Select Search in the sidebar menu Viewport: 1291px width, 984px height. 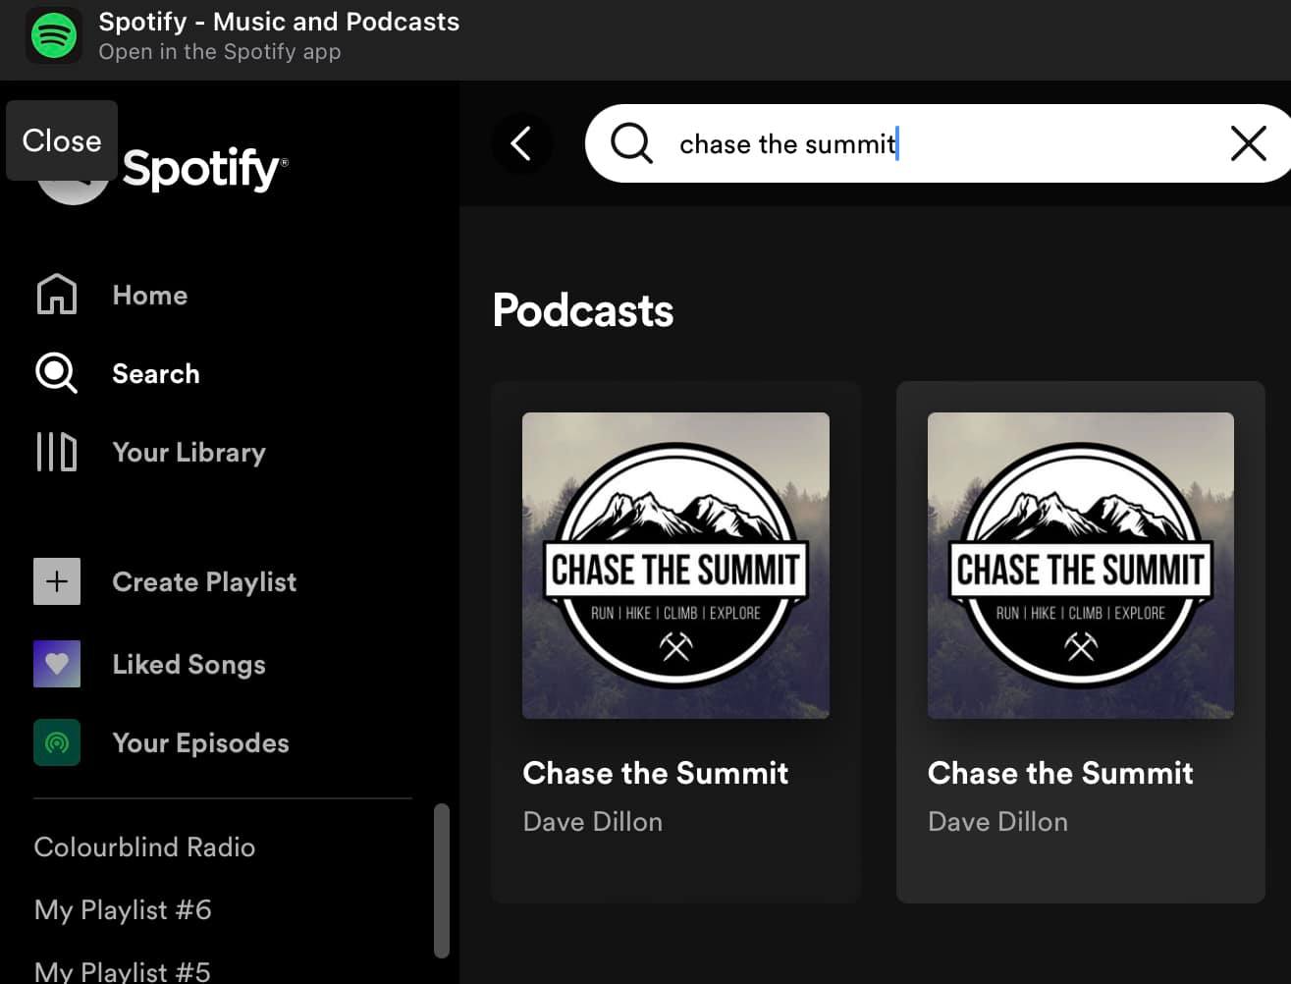156,373
